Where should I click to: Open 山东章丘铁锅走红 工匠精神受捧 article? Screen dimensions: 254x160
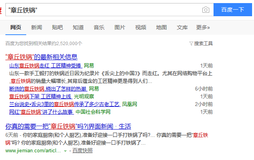coord(46,66)
